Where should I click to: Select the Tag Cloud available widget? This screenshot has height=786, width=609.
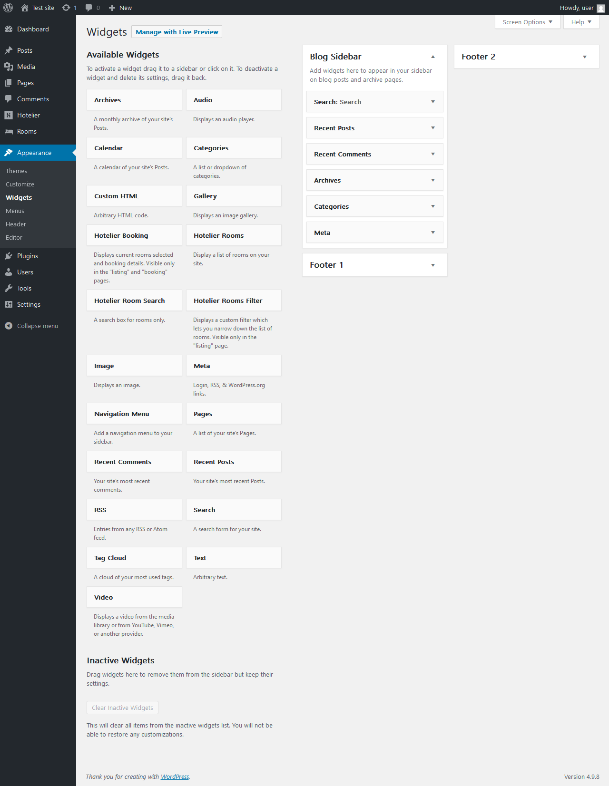(134, 558)
